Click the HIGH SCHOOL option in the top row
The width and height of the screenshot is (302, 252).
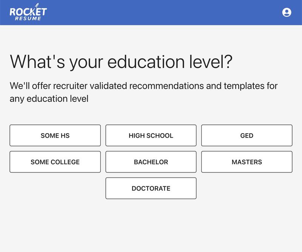(x=151, y=135)
